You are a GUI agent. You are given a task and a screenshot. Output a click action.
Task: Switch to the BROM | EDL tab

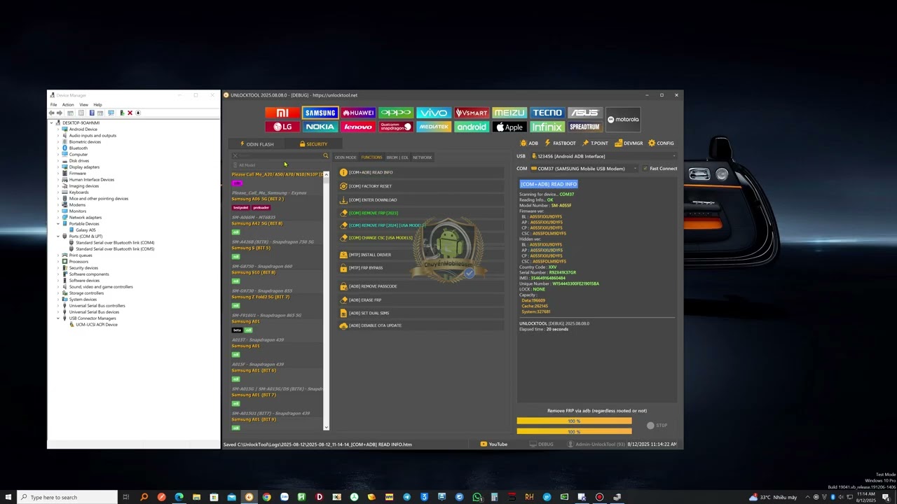397,157
